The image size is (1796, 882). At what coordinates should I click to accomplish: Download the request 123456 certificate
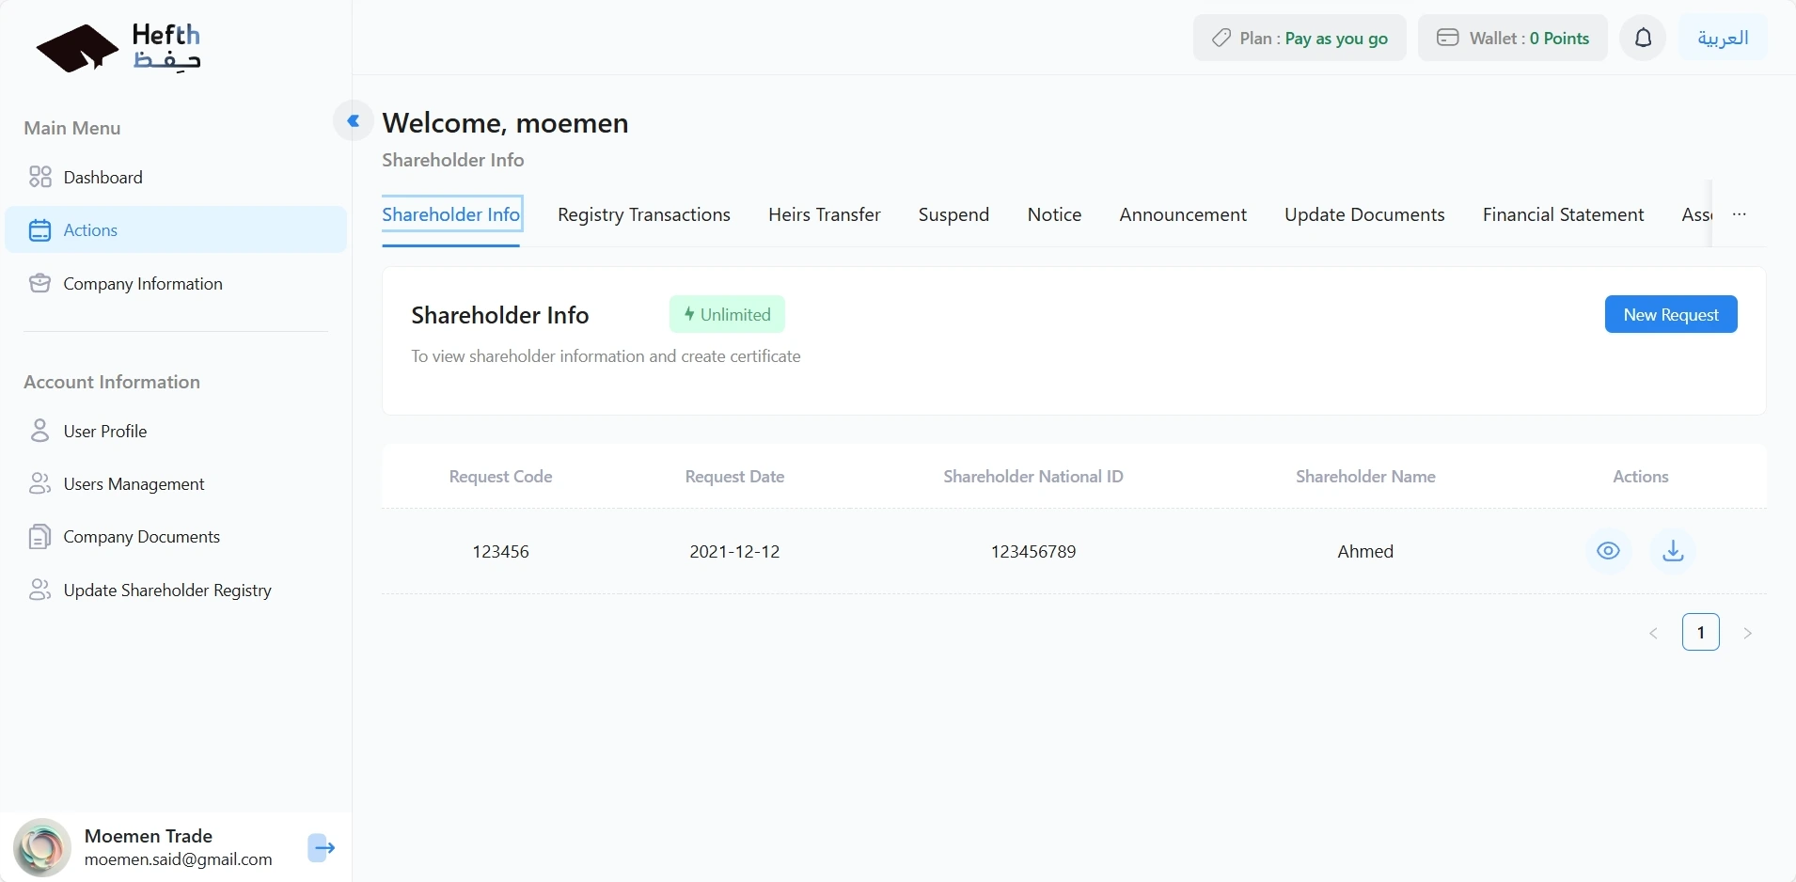coord(1673,551)
